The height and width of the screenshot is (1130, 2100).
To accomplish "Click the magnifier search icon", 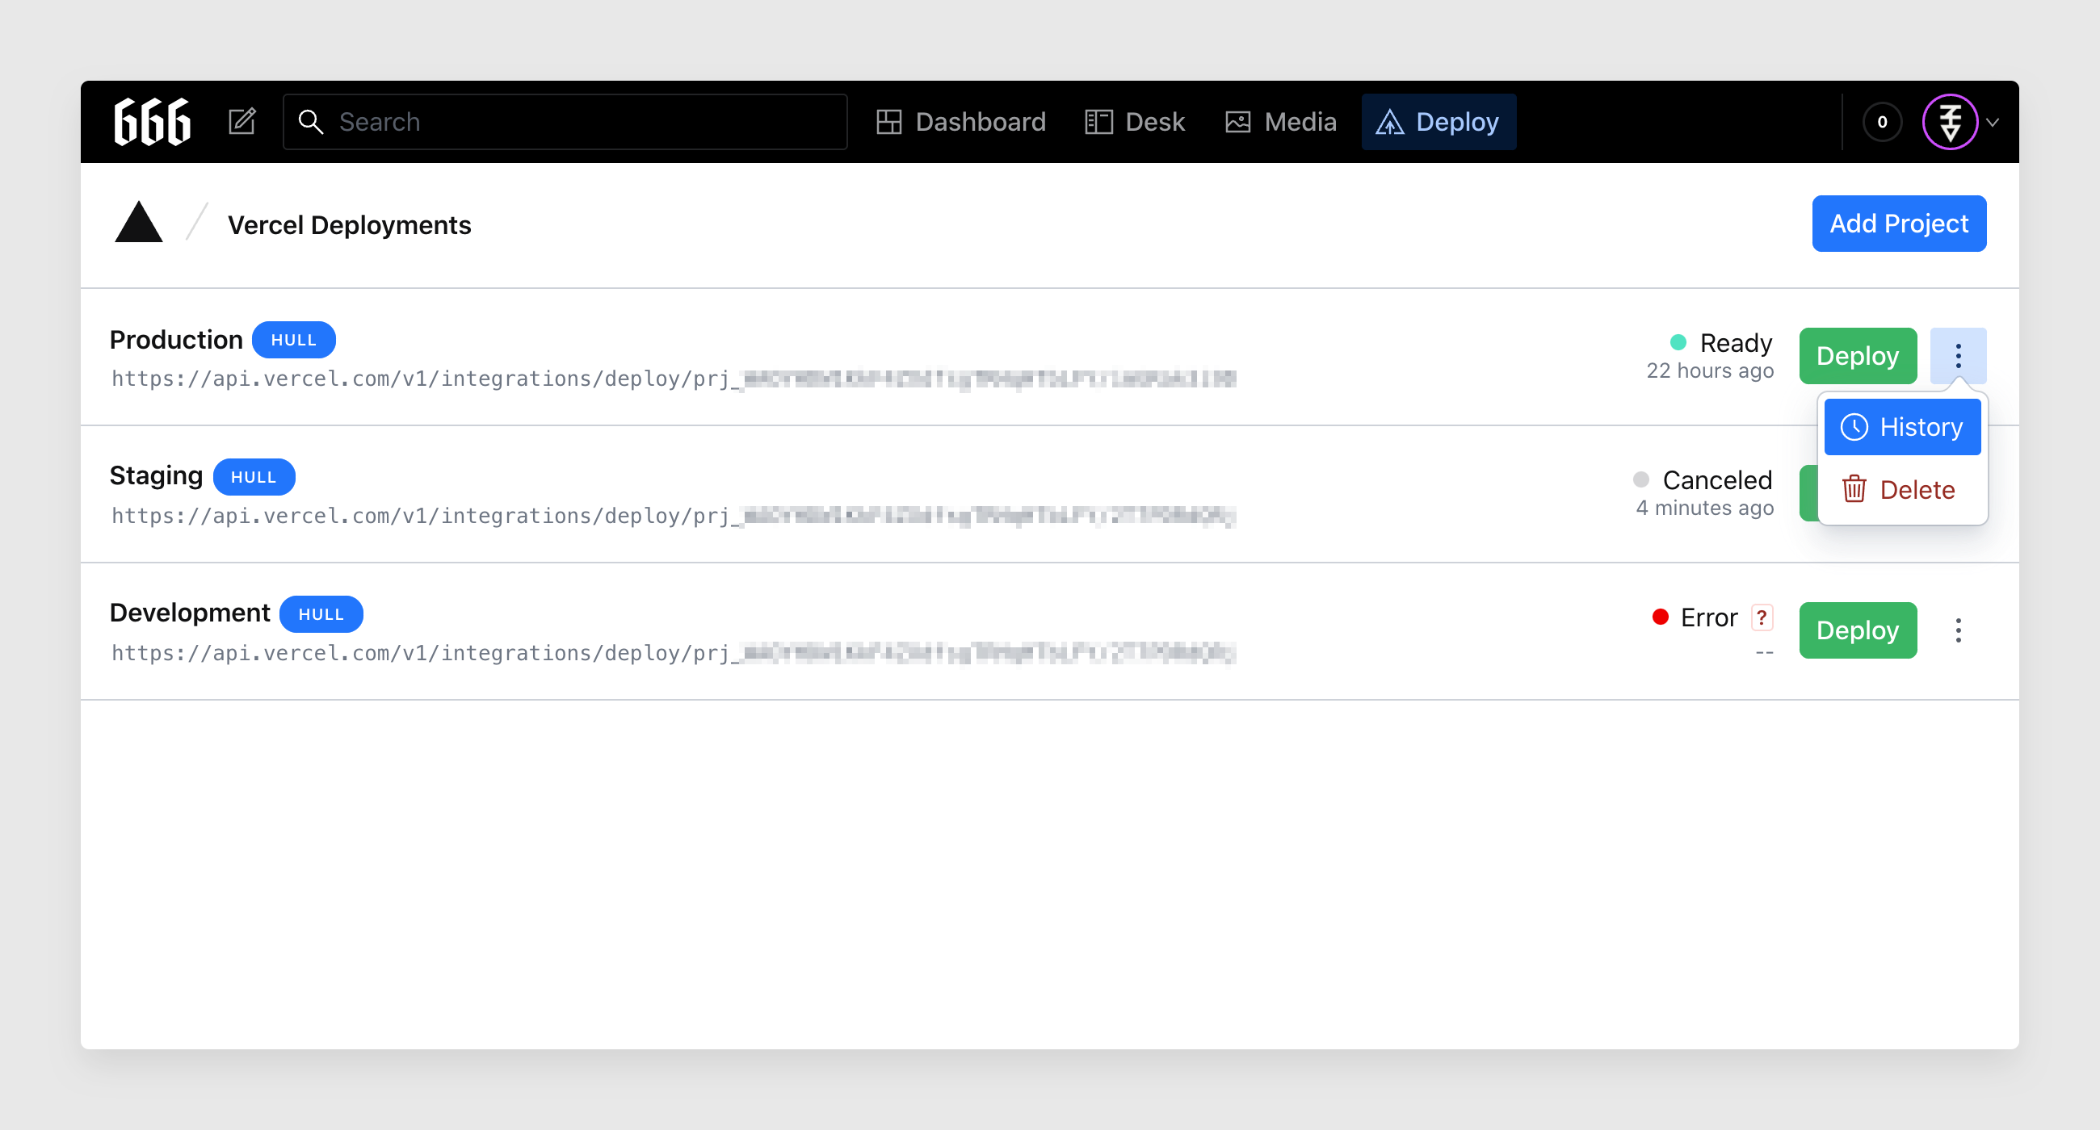I will [x=311, y=122].
